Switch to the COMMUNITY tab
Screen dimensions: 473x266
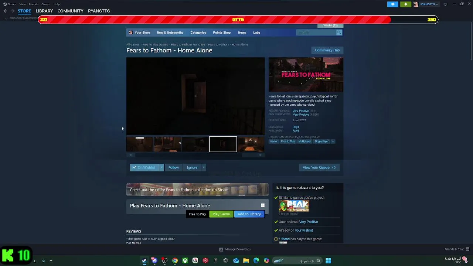coord(70,11)
